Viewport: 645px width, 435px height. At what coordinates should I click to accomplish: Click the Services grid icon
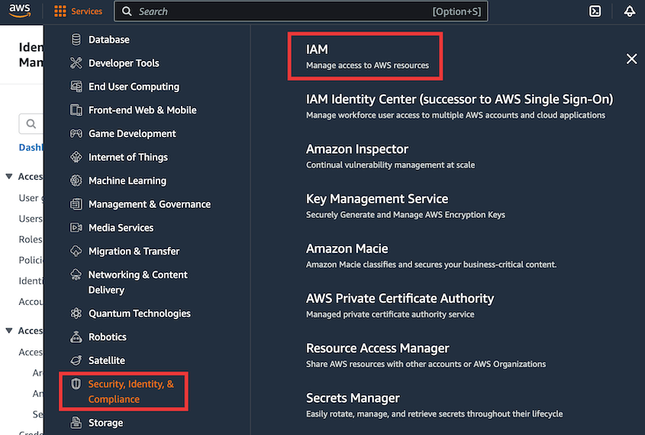coord(60,11)
